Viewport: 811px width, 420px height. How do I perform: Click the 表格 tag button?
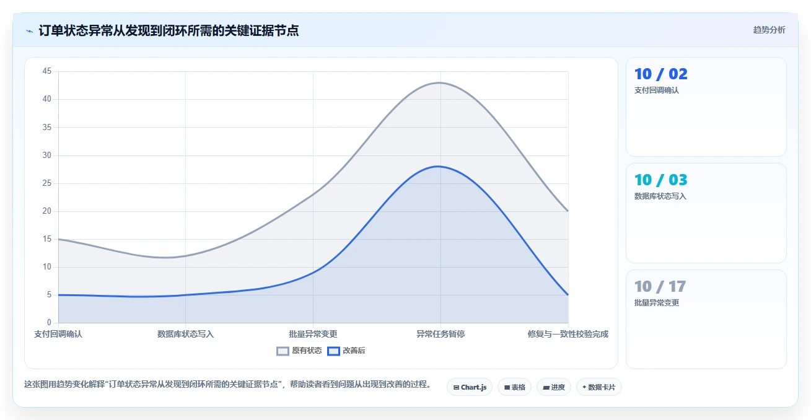[514, 387]
